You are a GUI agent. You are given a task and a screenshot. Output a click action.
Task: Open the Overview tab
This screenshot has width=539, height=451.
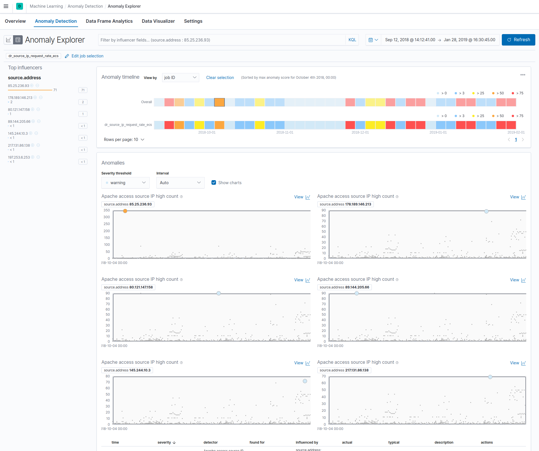pyautogui.click(x=15, y=21)
